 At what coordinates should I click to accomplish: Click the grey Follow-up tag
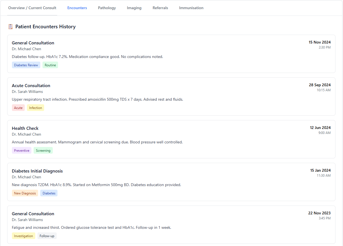pos(47,236)
